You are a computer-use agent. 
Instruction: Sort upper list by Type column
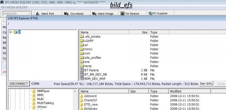pos(158,32)
